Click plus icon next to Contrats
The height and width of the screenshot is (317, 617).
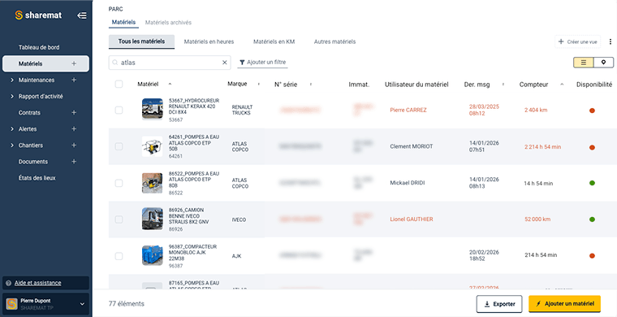pos(74,113)
